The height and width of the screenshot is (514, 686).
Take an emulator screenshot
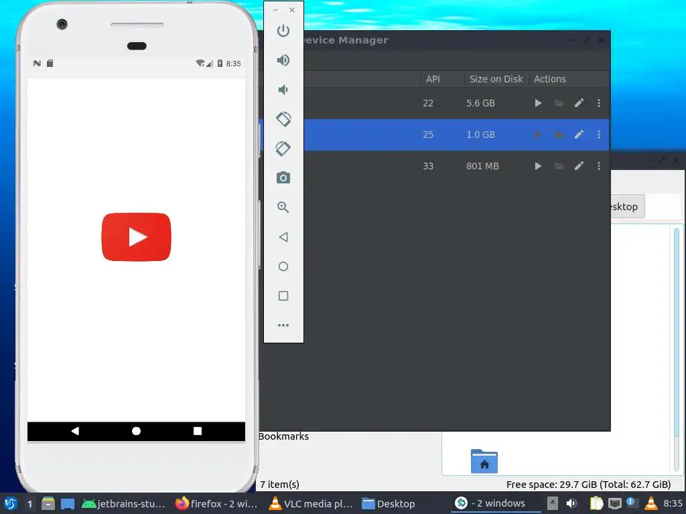pyautogui.click(x=283, y=178)
